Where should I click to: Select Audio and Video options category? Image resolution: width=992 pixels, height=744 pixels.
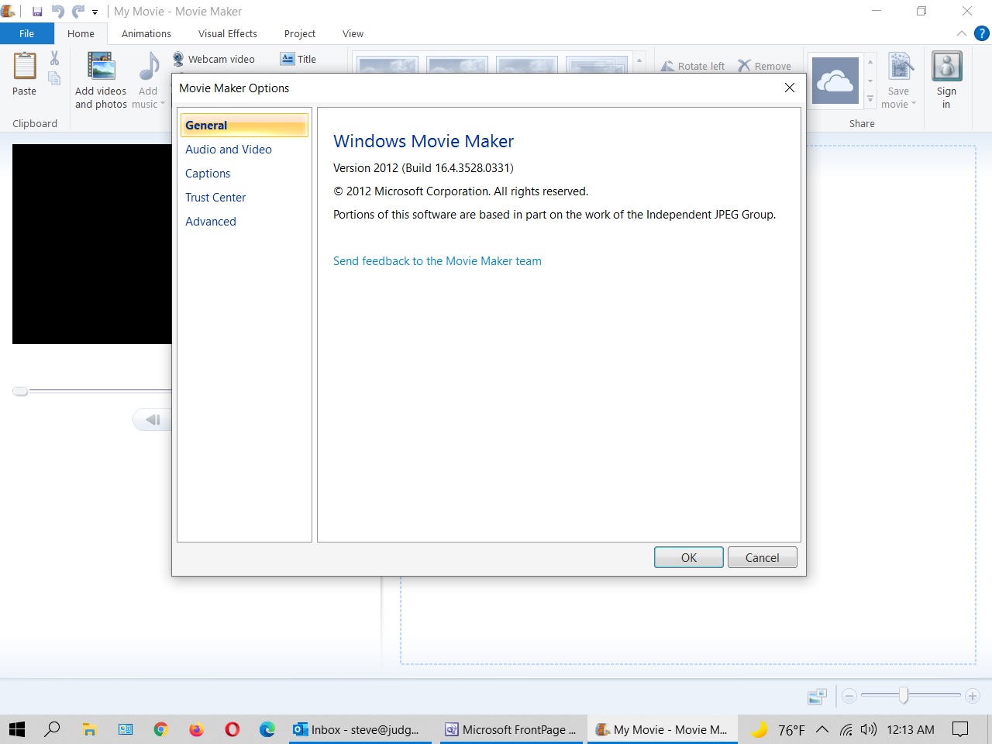pos(228,150)
